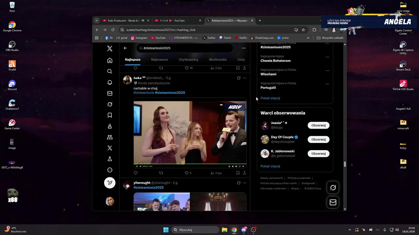The height and width of the screenshot is (235, 419).
Task: Follow K. Jablonowski with Obserwuj
Action: [319, 153]
